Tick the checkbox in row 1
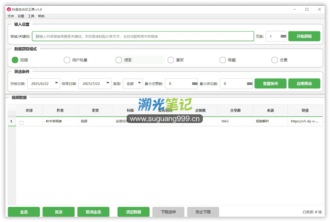This screenshot has height=222, width=330. (x=21, y=123)
